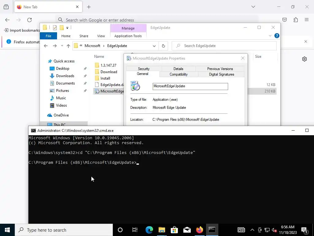
Task: Click Explorer forward arrow
Action: [55, 46]
